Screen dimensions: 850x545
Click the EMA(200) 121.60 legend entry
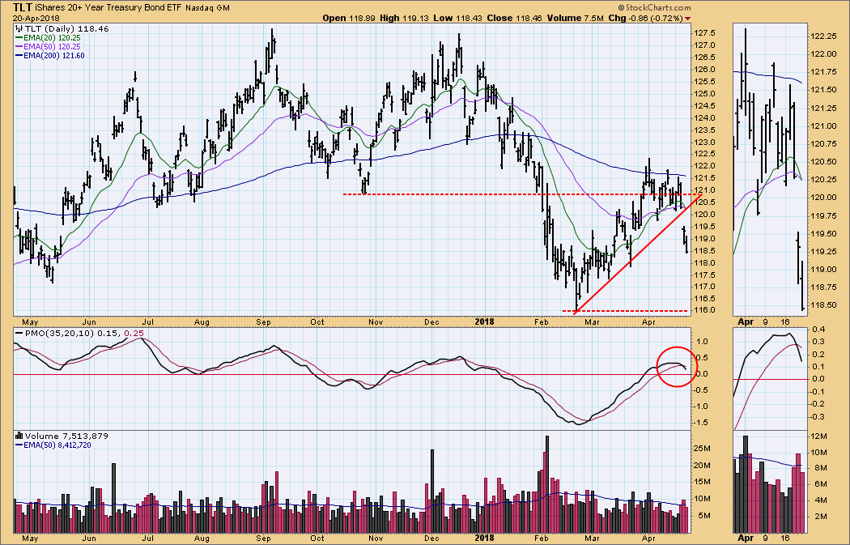[50, 55]
